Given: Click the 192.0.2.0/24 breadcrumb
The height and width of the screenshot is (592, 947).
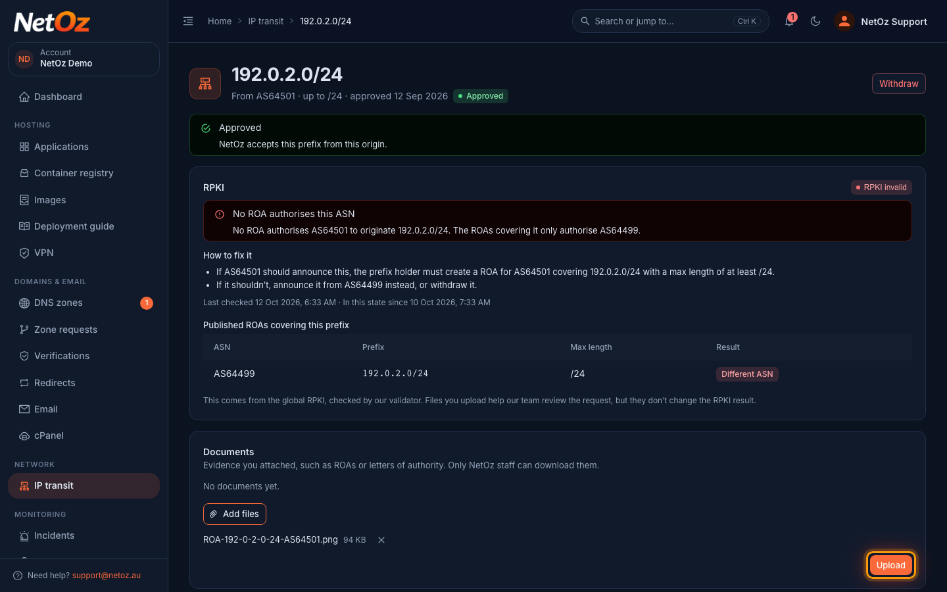Looking at the screenshot, I should [x=326, y=21].
